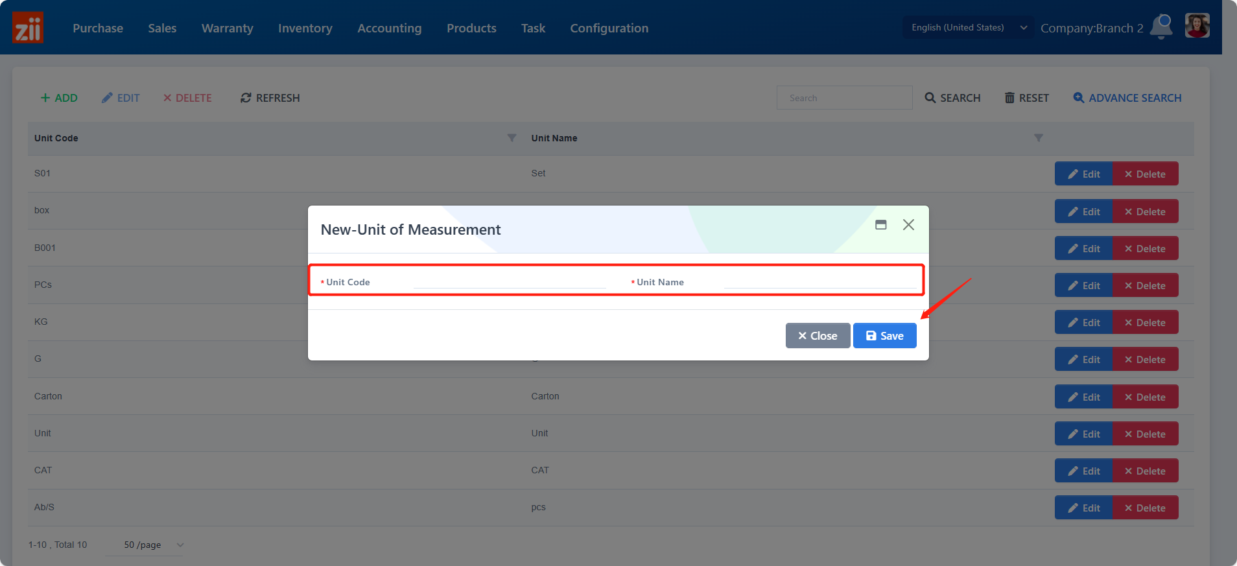
Task: Click the Unit Code column filter icon
Action: click(512, 138)
